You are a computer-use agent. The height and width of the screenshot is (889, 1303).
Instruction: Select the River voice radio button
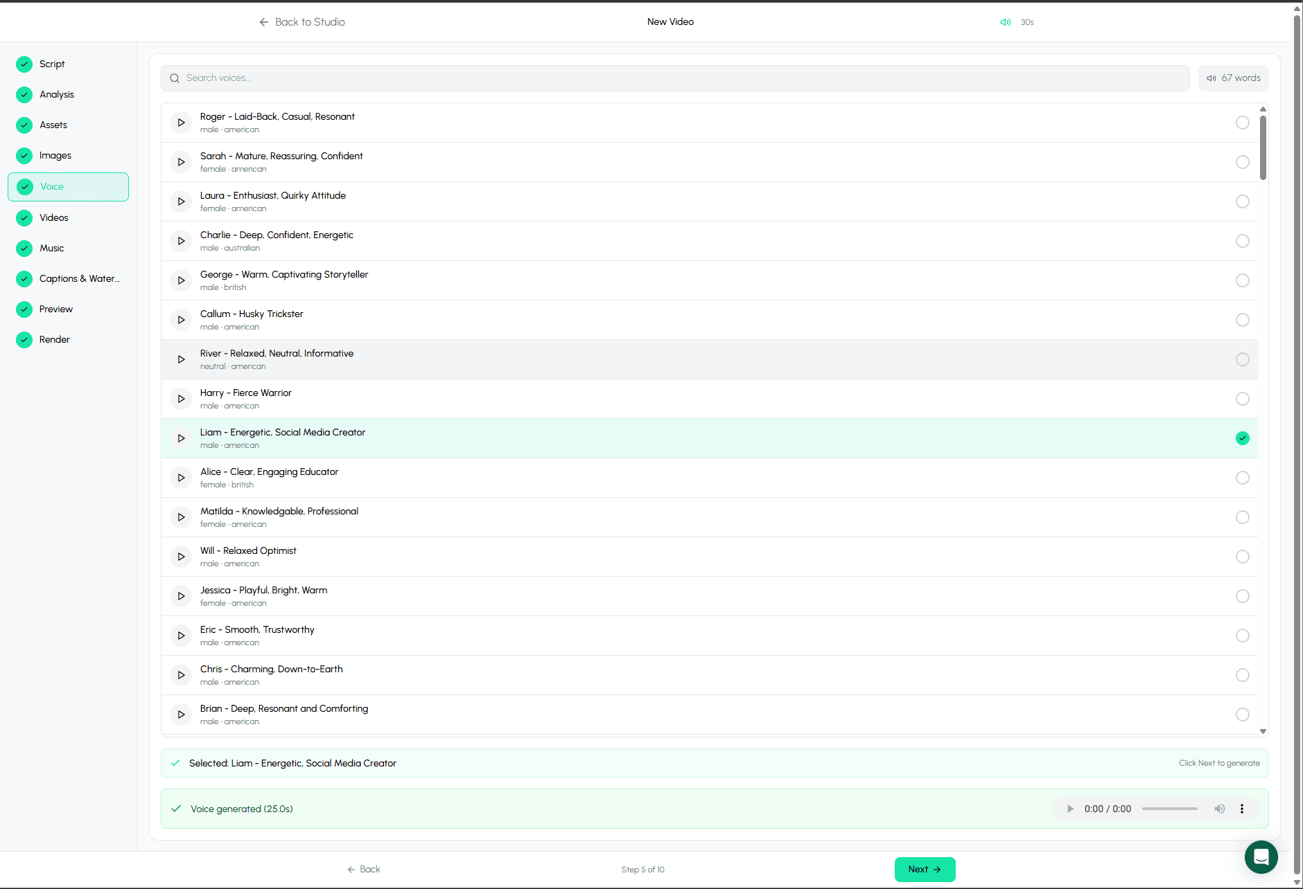(1242, 359)
